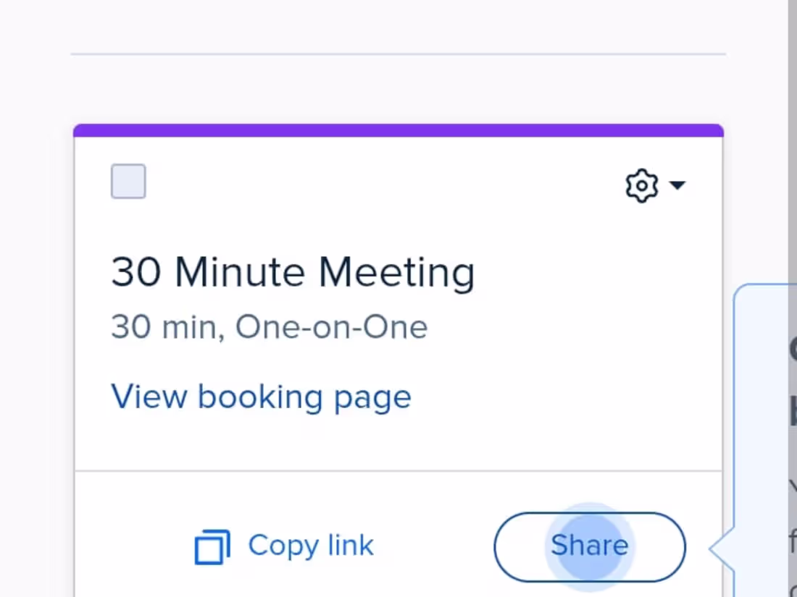The image size is (797, 597).
Task: Open the View booking page link
Action: click(261, 397)
